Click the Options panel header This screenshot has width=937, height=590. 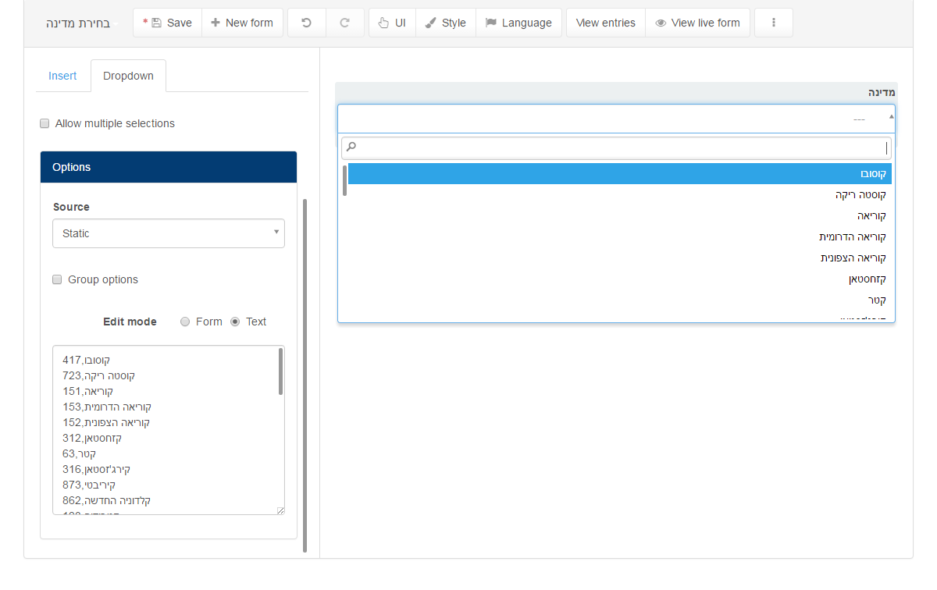point(169,167)
